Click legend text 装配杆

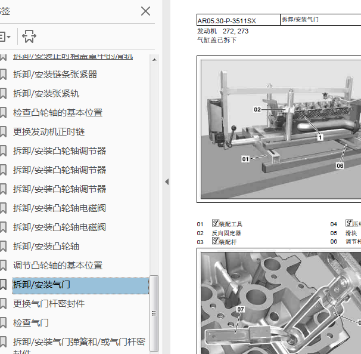click(x=228, y=242)
